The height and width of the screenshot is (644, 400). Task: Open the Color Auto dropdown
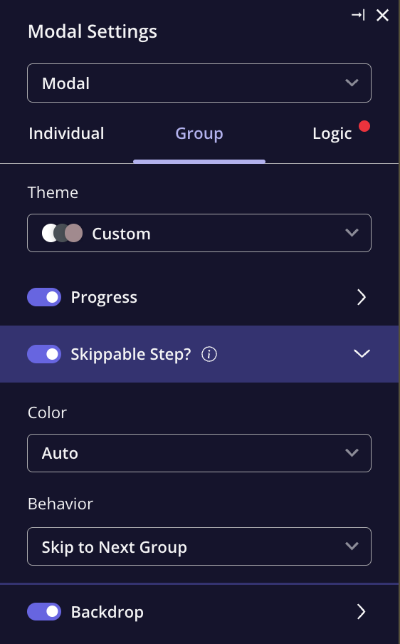199,453
